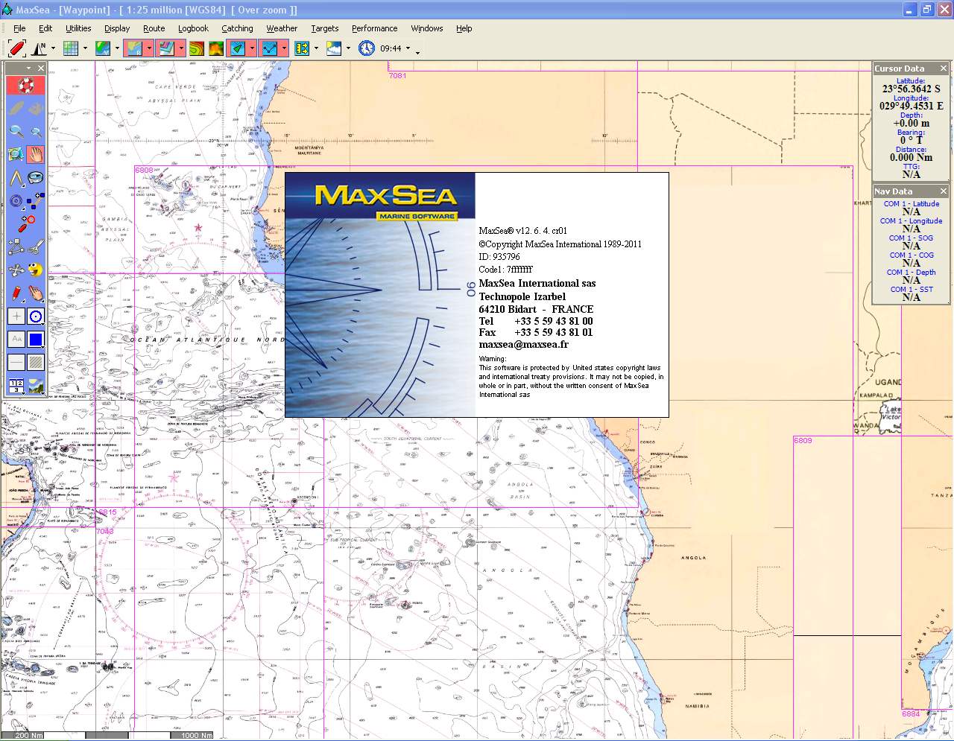Toggle the raster chart layer button
Viewport: 954px width, 741px height.
(133, 48)
